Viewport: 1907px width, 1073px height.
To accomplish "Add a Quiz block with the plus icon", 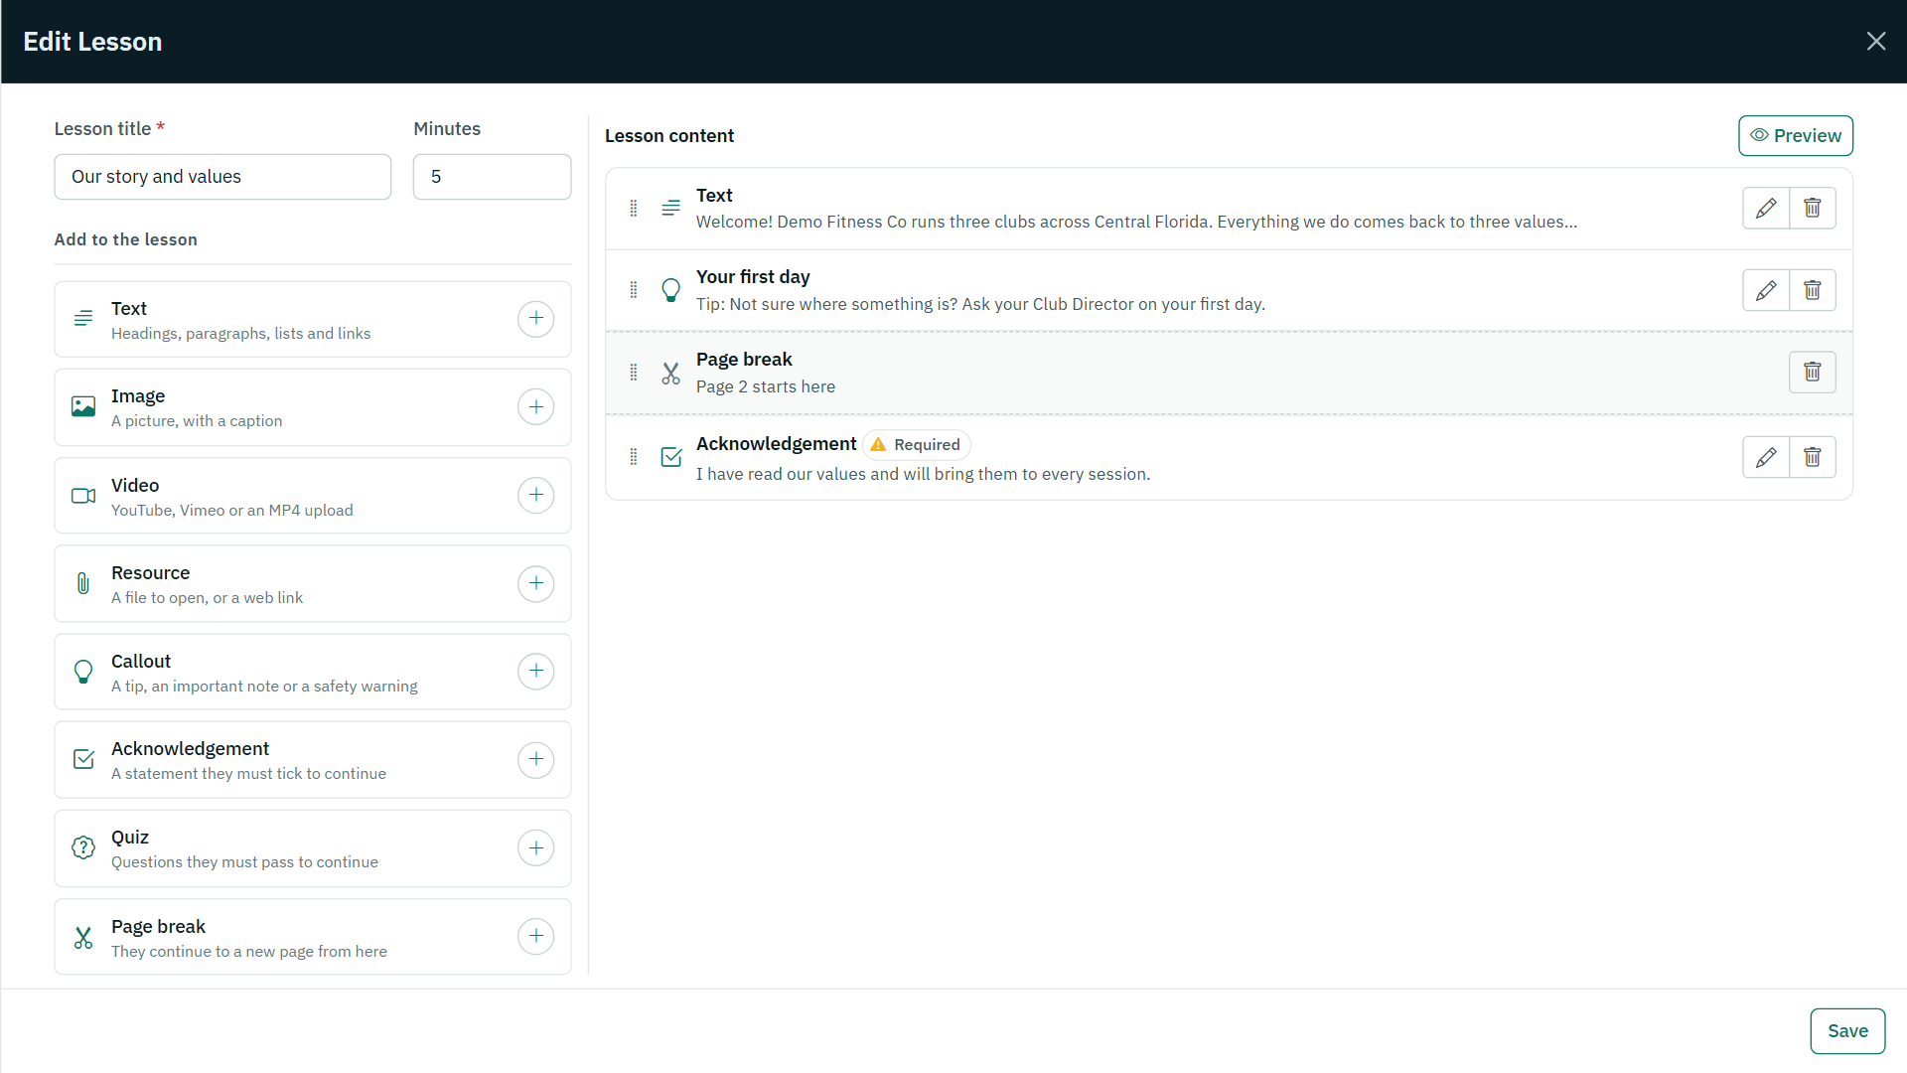I will 535,847.
